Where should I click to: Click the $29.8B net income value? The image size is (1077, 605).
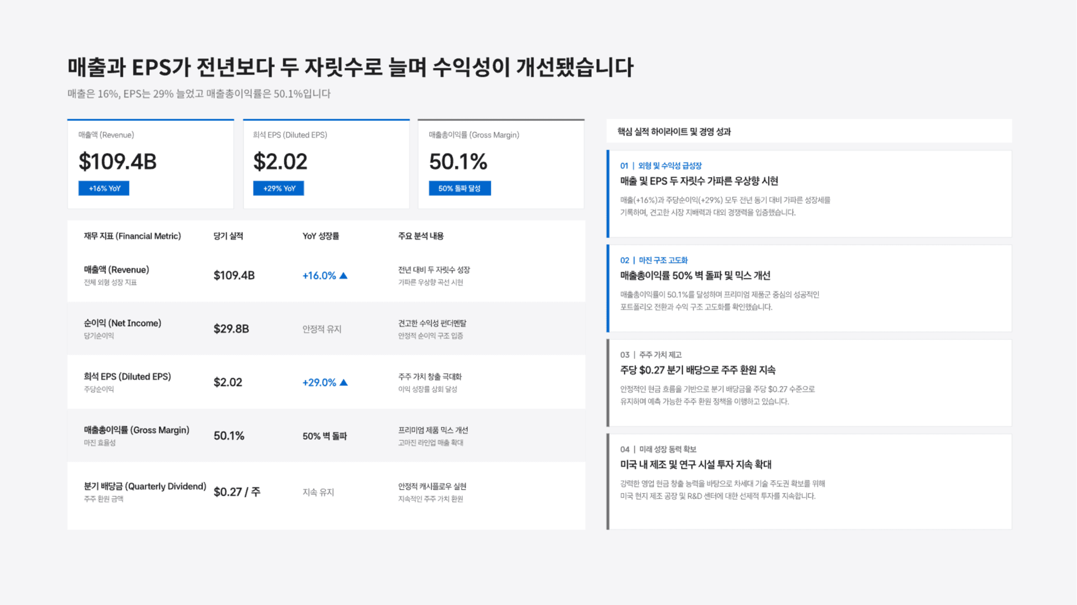click(231, 329)
